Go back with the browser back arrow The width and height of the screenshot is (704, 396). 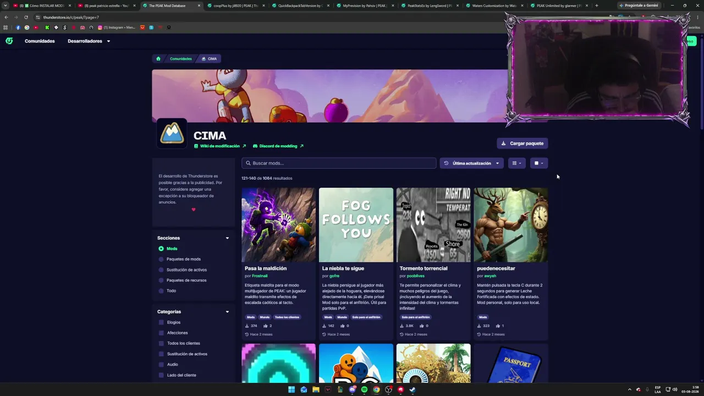(6, 17)
